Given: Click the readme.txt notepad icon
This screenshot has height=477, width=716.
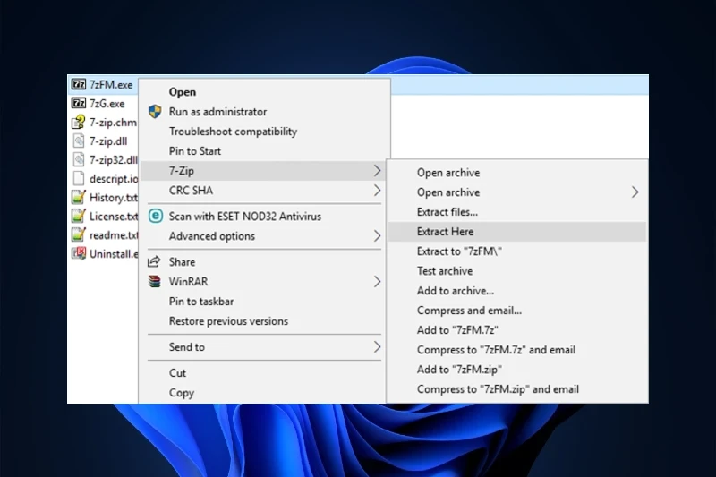Looking at the screenshot, I should tap(79, 234).
